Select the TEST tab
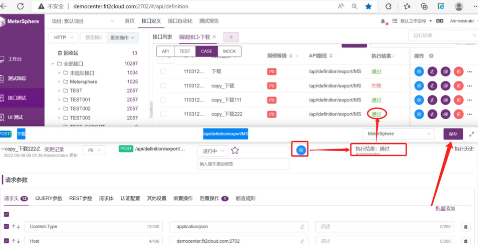This screenshot has height=245, width=478. click(185, 51)
